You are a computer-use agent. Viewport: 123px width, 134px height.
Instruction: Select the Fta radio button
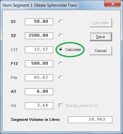61,77
